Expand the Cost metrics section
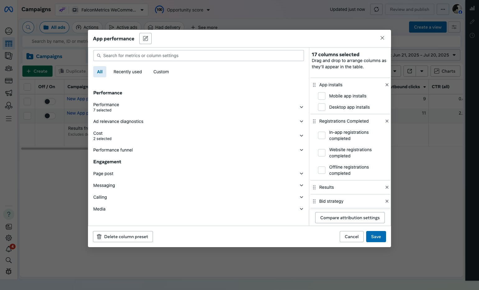Viewport: 479px width, 290px height. click(x=301, y=136)
